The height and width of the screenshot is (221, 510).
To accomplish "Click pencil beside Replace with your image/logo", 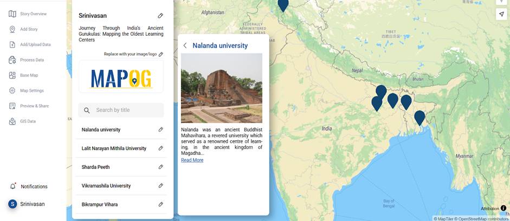I will 160,54.
